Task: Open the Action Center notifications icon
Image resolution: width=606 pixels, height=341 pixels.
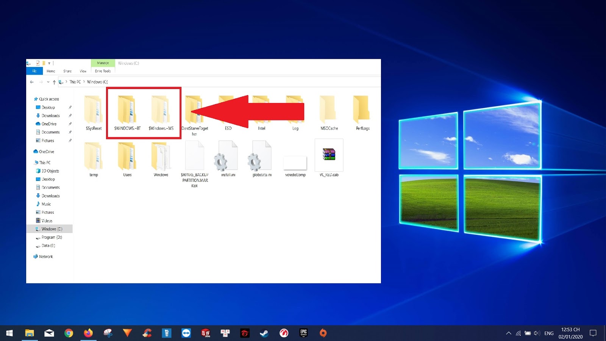Action: 593,333
